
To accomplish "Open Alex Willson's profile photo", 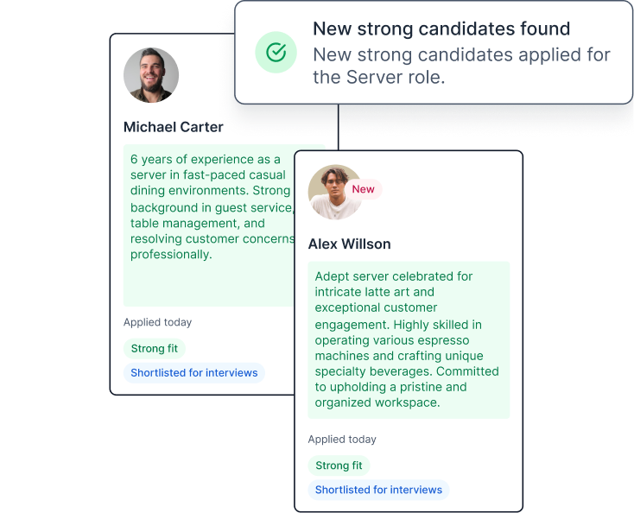I will coord(335,192).
